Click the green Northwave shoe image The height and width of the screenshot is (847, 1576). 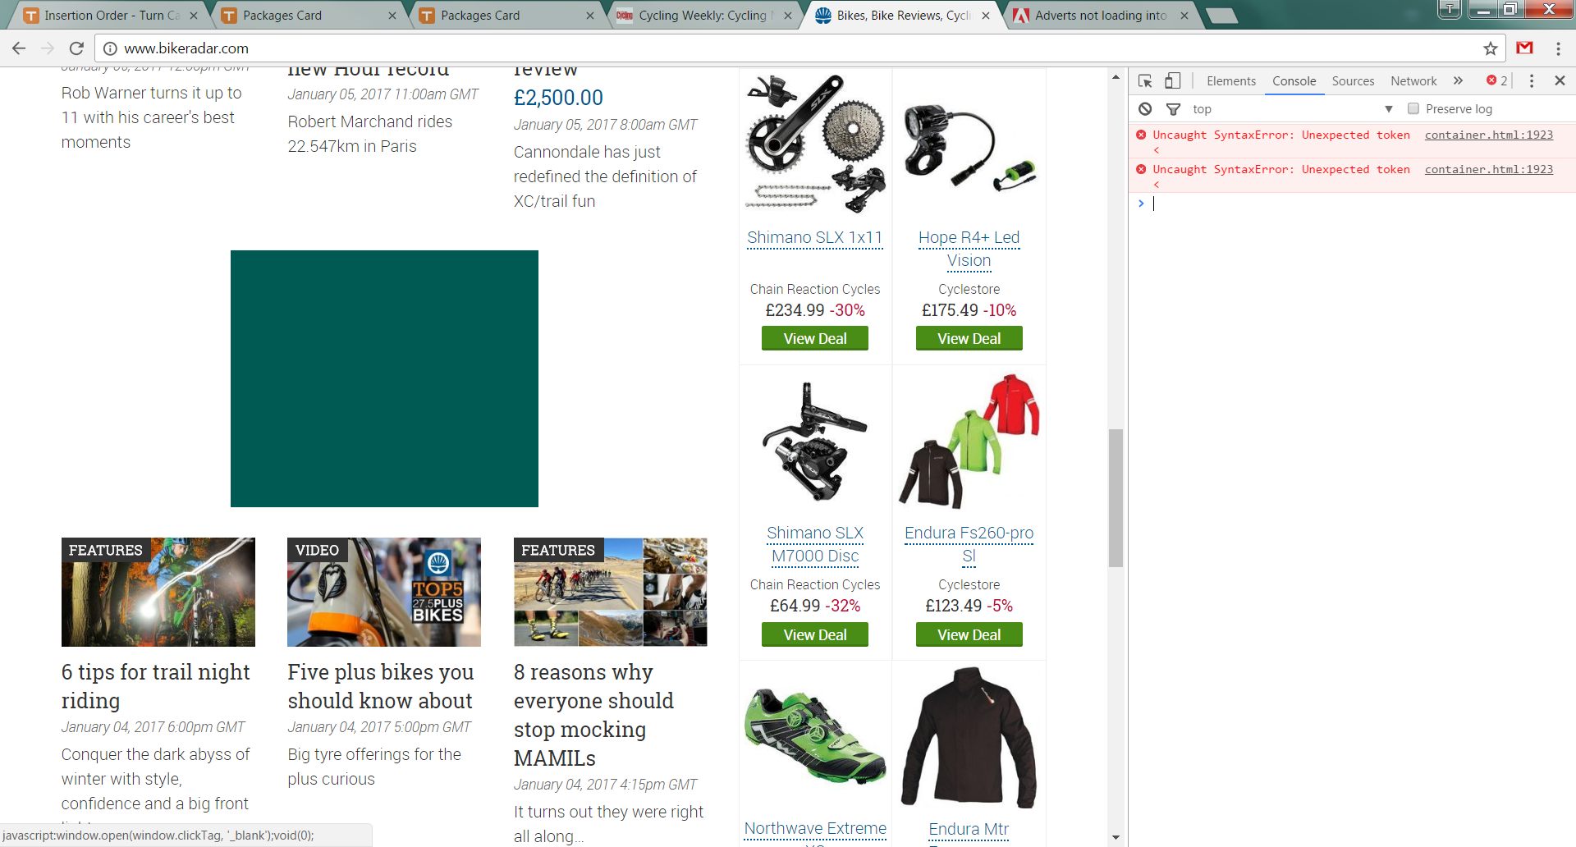click(815, 737)
